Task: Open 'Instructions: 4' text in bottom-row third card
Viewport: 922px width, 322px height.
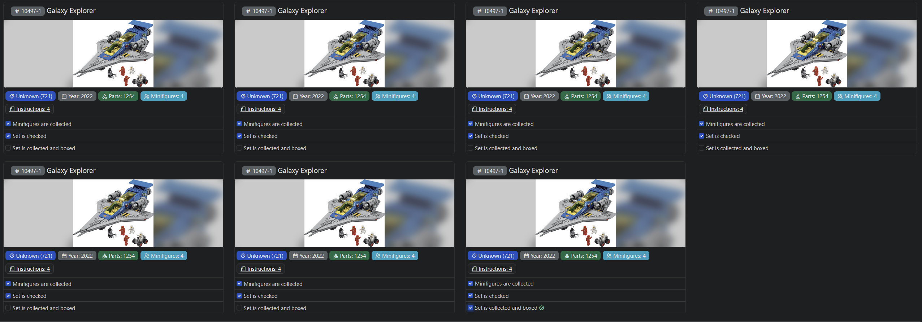Action: point(495,269)
